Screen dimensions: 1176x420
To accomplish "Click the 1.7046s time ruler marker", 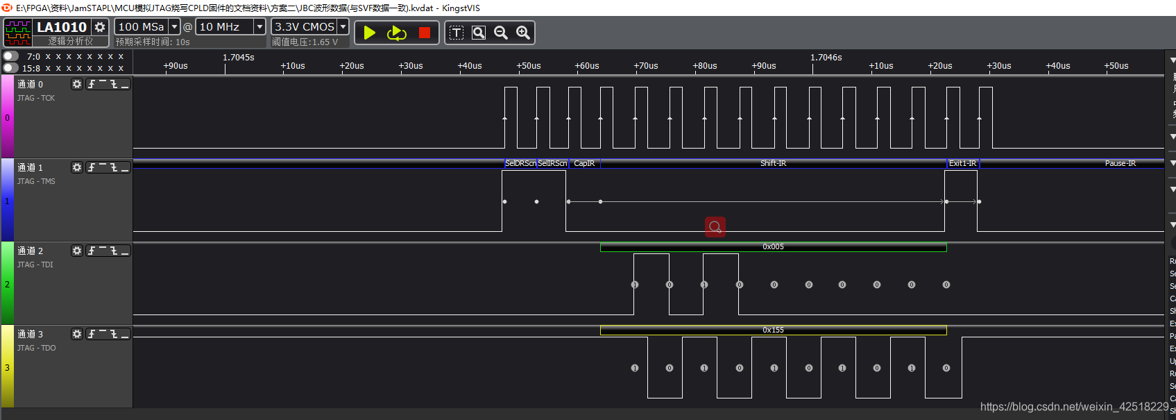I will tap(826, 58).
